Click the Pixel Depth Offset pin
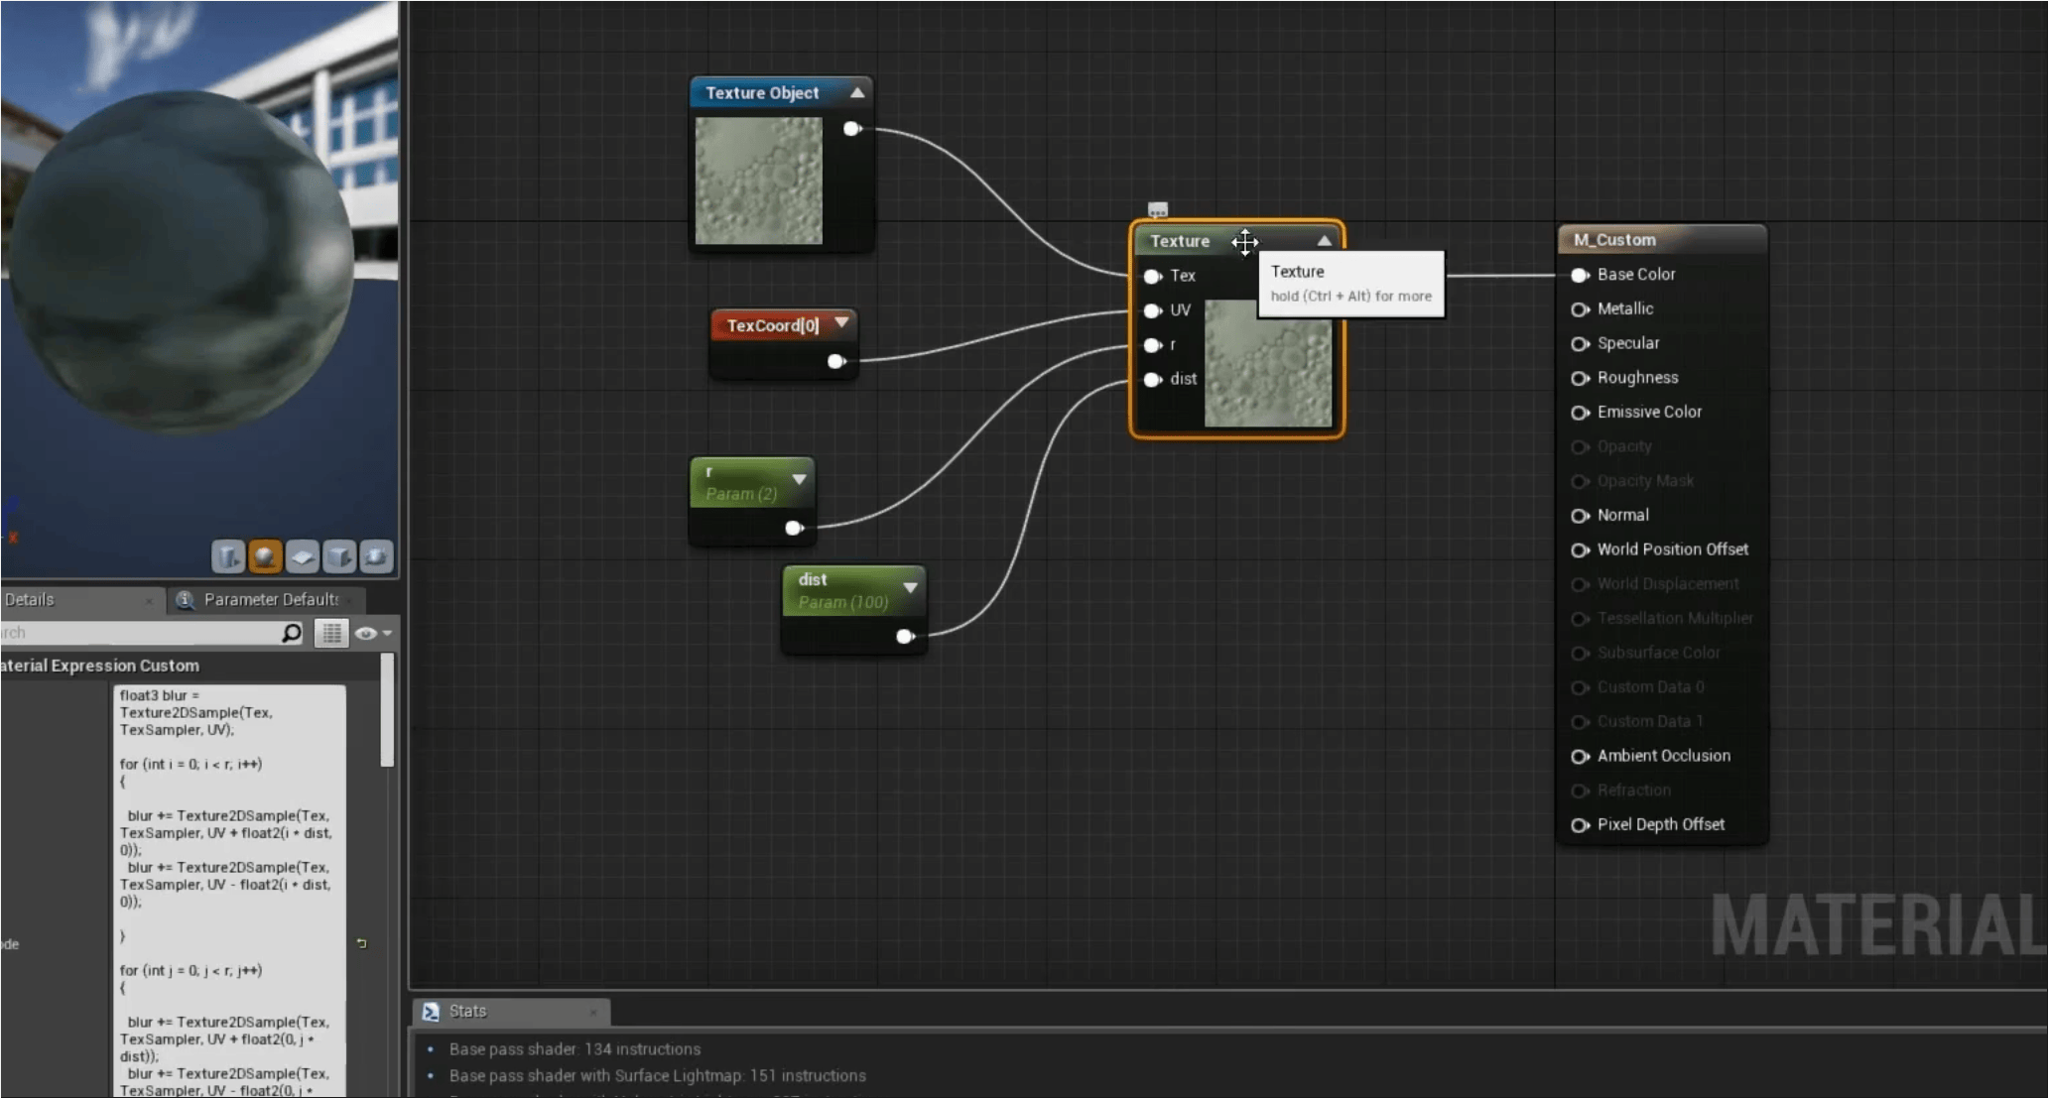The width and height of the screenshot is (2048, 1098). [x=1580, y=825]
